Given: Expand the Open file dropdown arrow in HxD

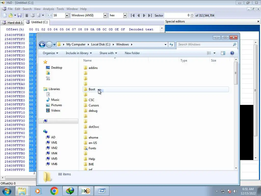Looking at the screenshot, I should pyautogui.click(x=15, y=15).
